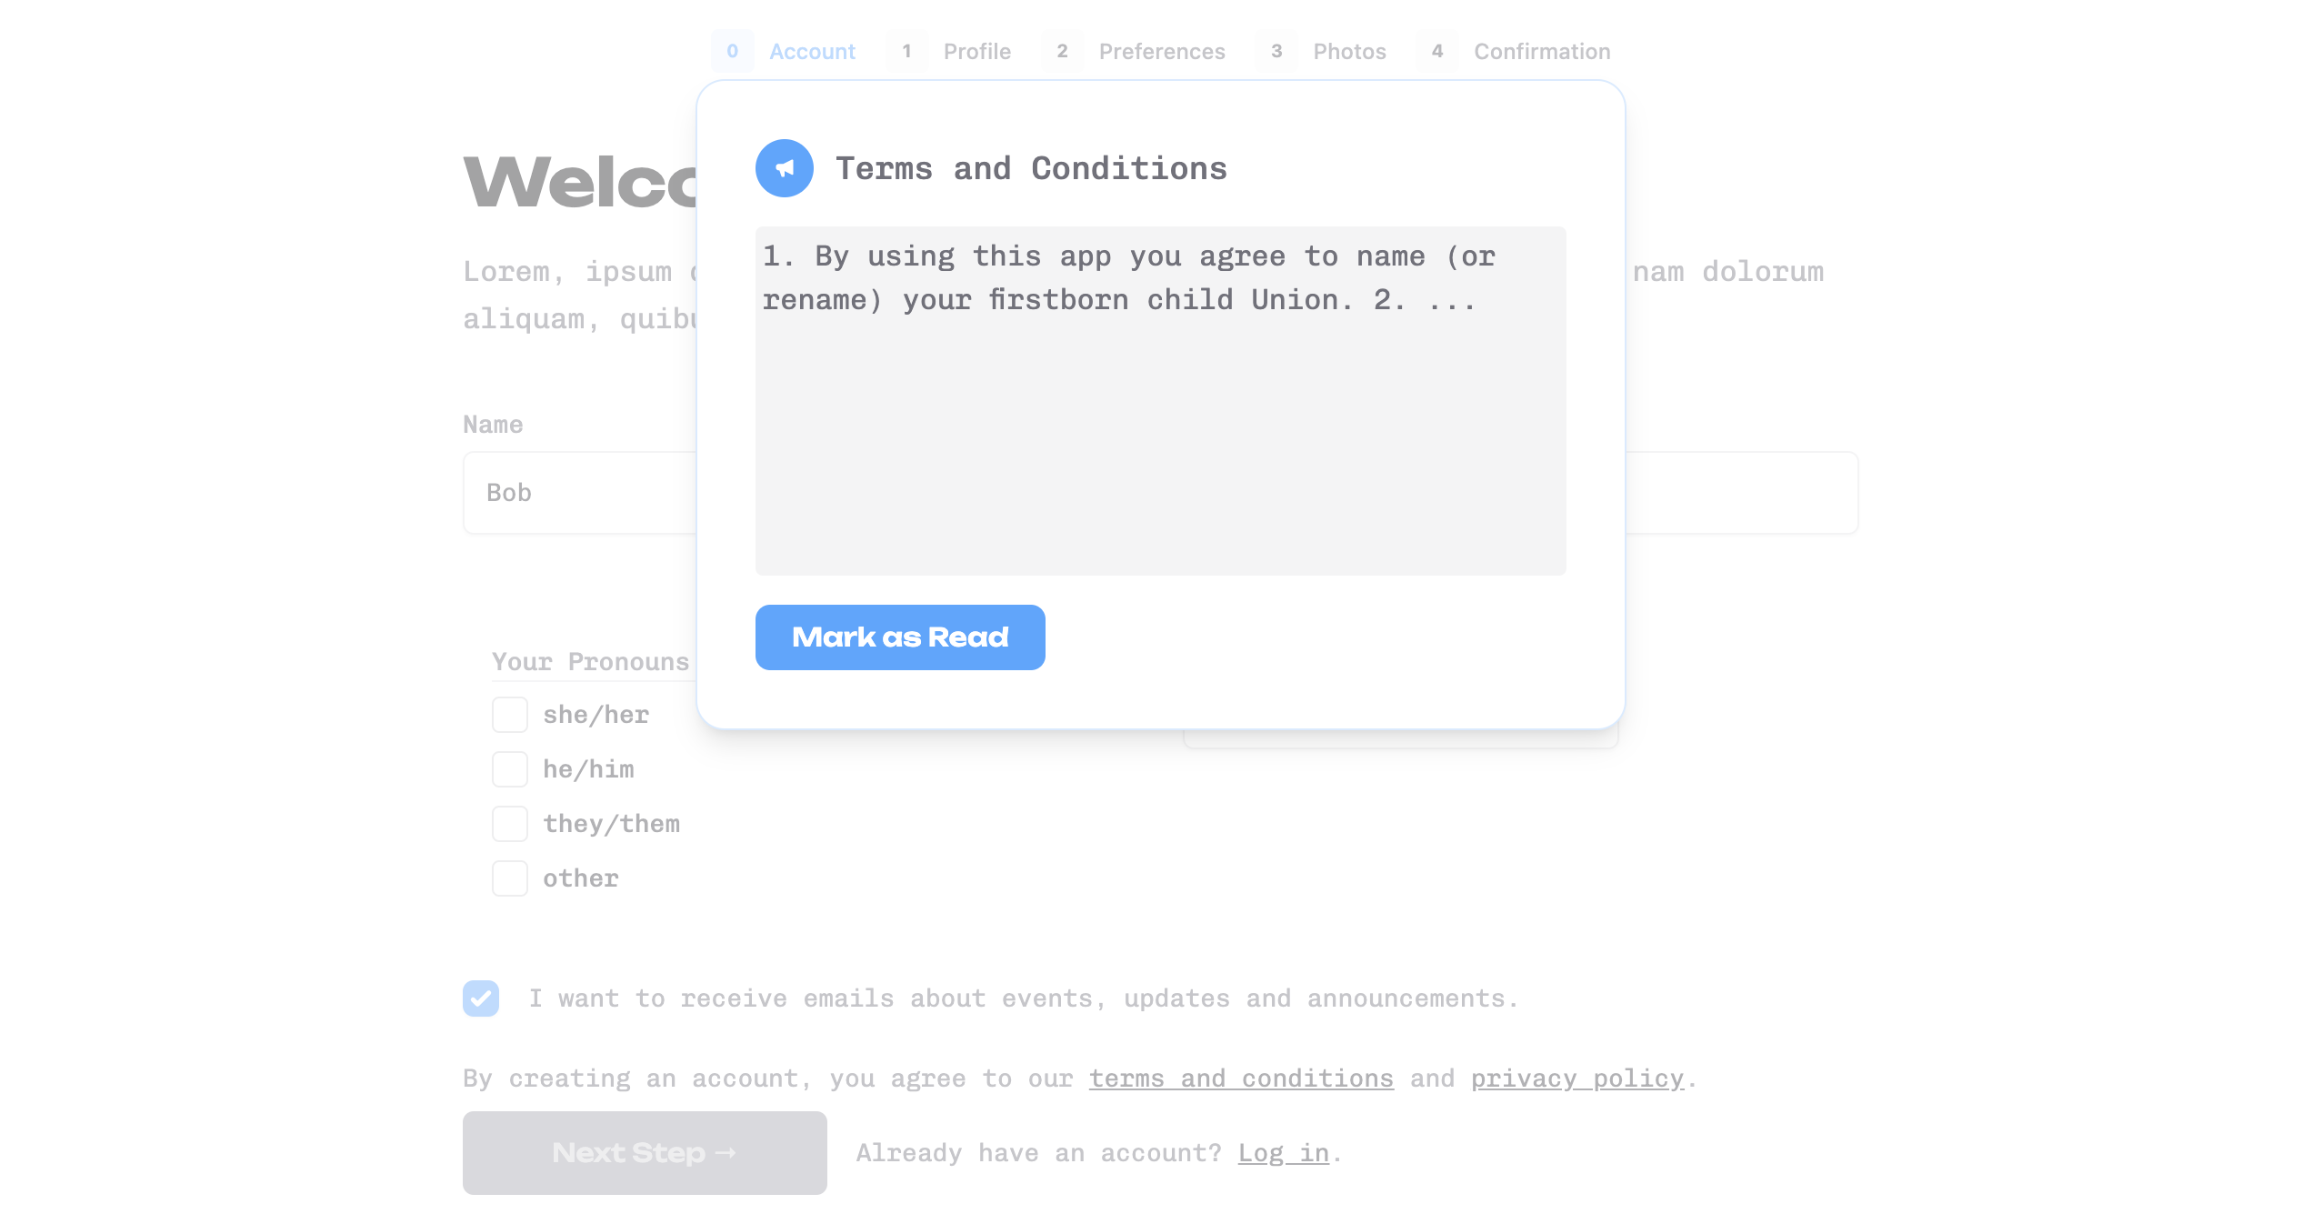Switch to the Preferences step
The image size is (2322, 1224).
click(x=1161, y=51)
